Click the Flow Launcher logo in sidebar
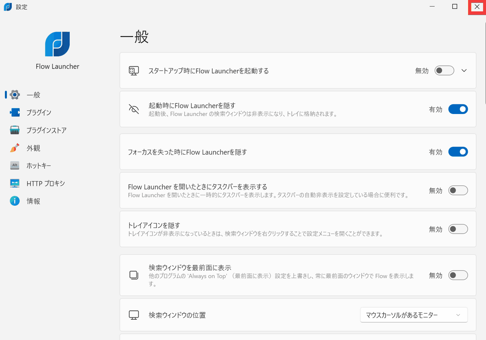This screenshot has height=340, width=486. click(x=58, y=44)
